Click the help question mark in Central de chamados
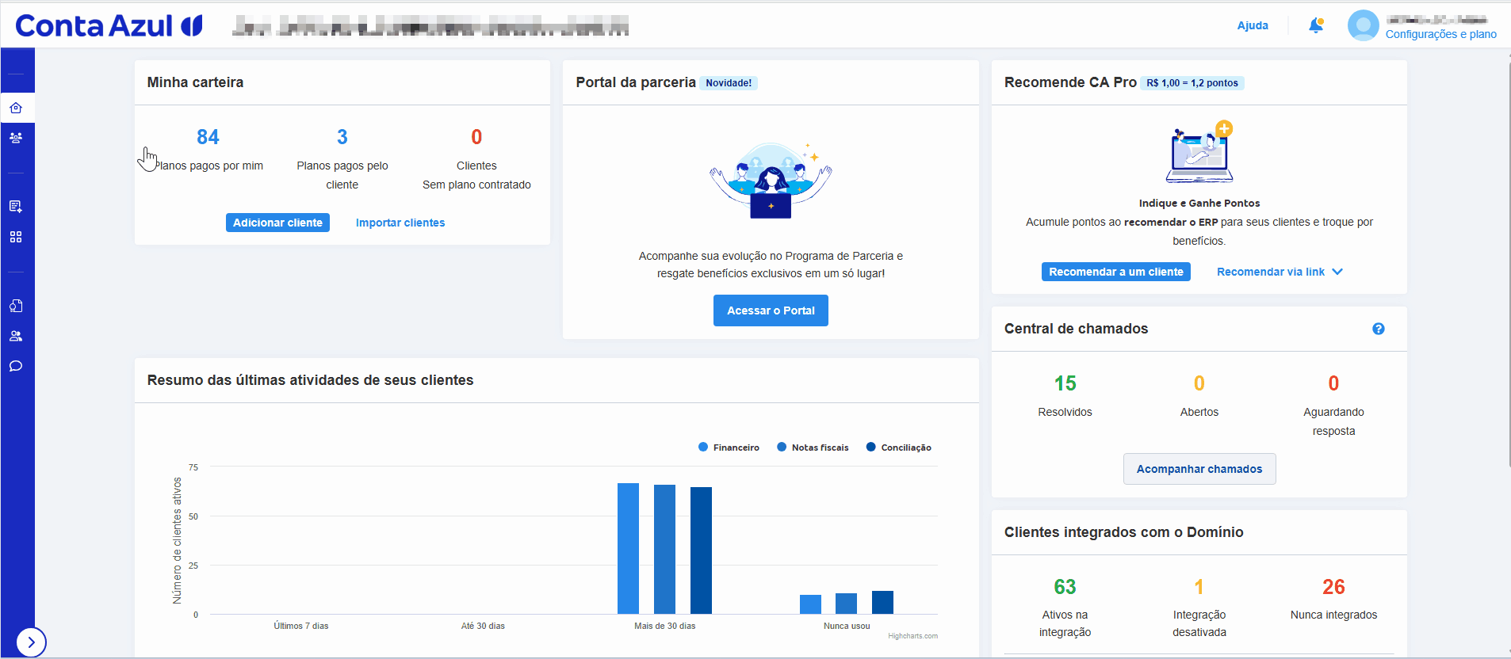The image size is (1511, 659). point(1379,329)
